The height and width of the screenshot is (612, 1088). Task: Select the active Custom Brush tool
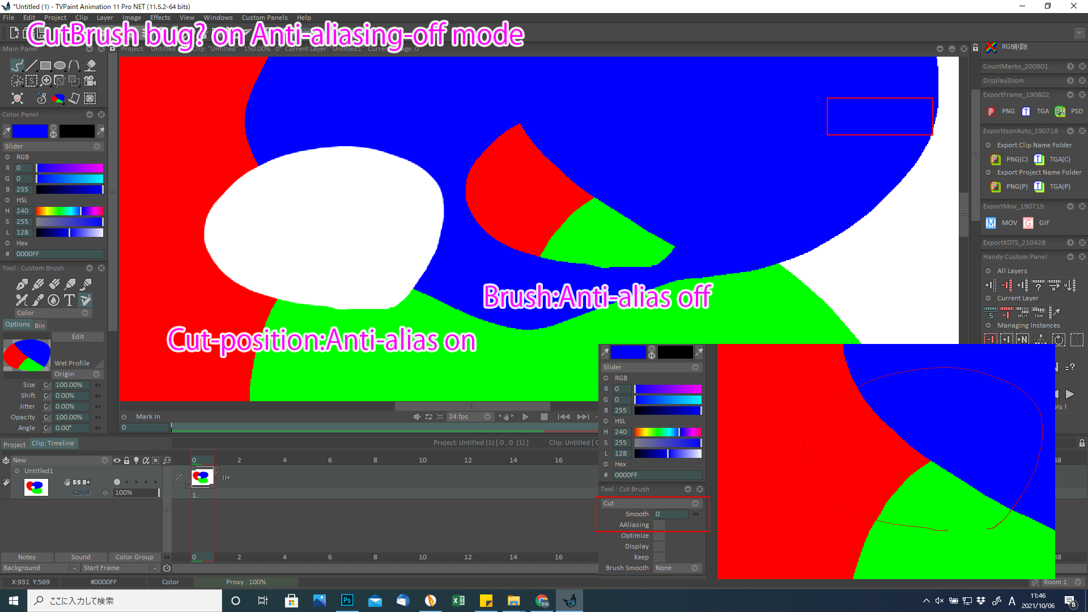(x=86, y=300)
